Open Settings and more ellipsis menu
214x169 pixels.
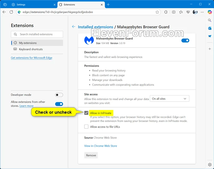(x=202, y=12)
